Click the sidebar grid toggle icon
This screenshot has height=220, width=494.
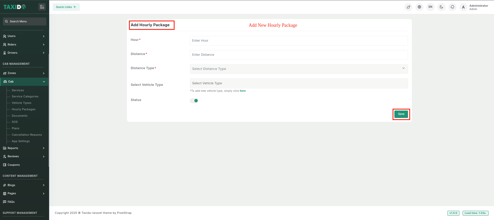tap(42, 7)
